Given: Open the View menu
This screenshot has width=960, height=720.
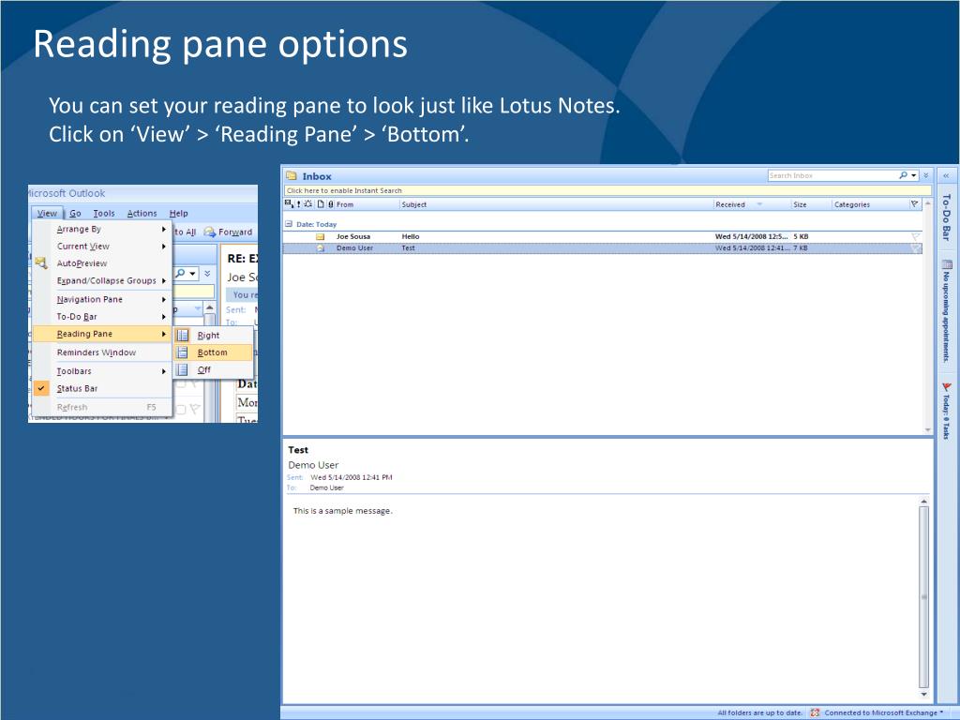Looking at the screenshot, I should pos(47,213).
